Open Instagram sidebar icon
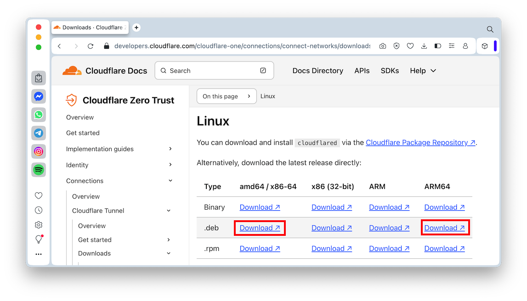The height and width of the screenshot is (301, 527). pos(39,151)
